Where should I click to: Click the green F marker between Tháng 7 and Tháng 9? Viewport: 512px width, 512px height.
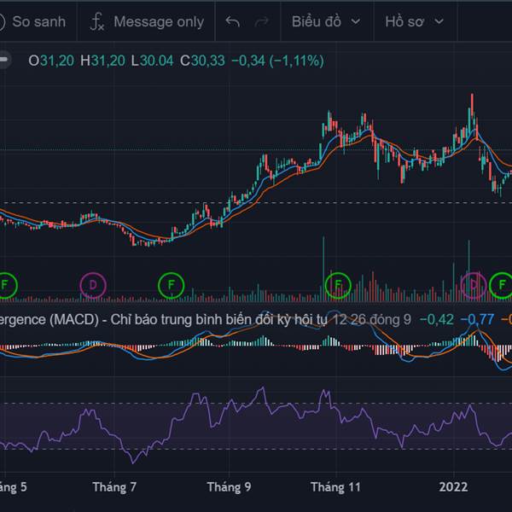[x=171, y=283]
